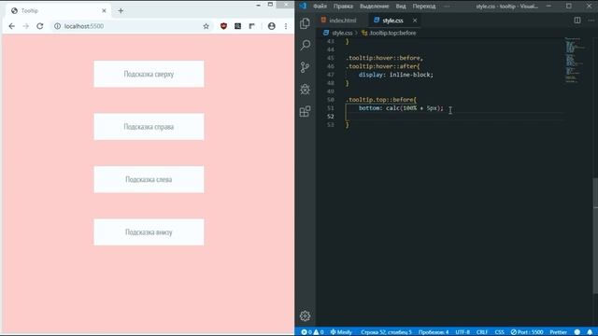Screen dimensions: 598x336
Task: Open the Source Control view
Action: click(x=305, y=67)
